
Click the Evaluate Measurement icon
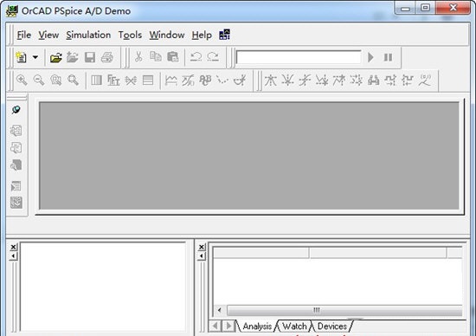coord(188,81)
